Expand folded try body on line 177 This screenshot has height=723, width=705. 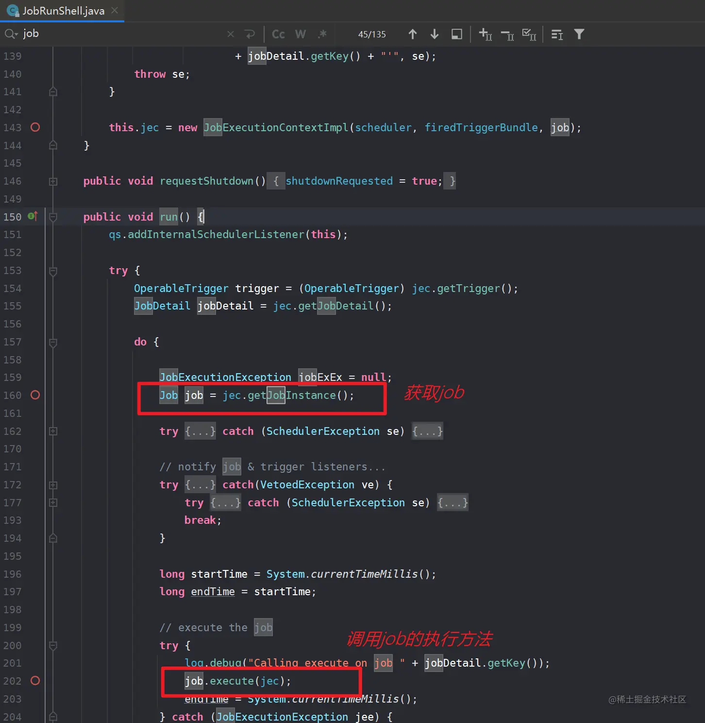coord(225,502)
